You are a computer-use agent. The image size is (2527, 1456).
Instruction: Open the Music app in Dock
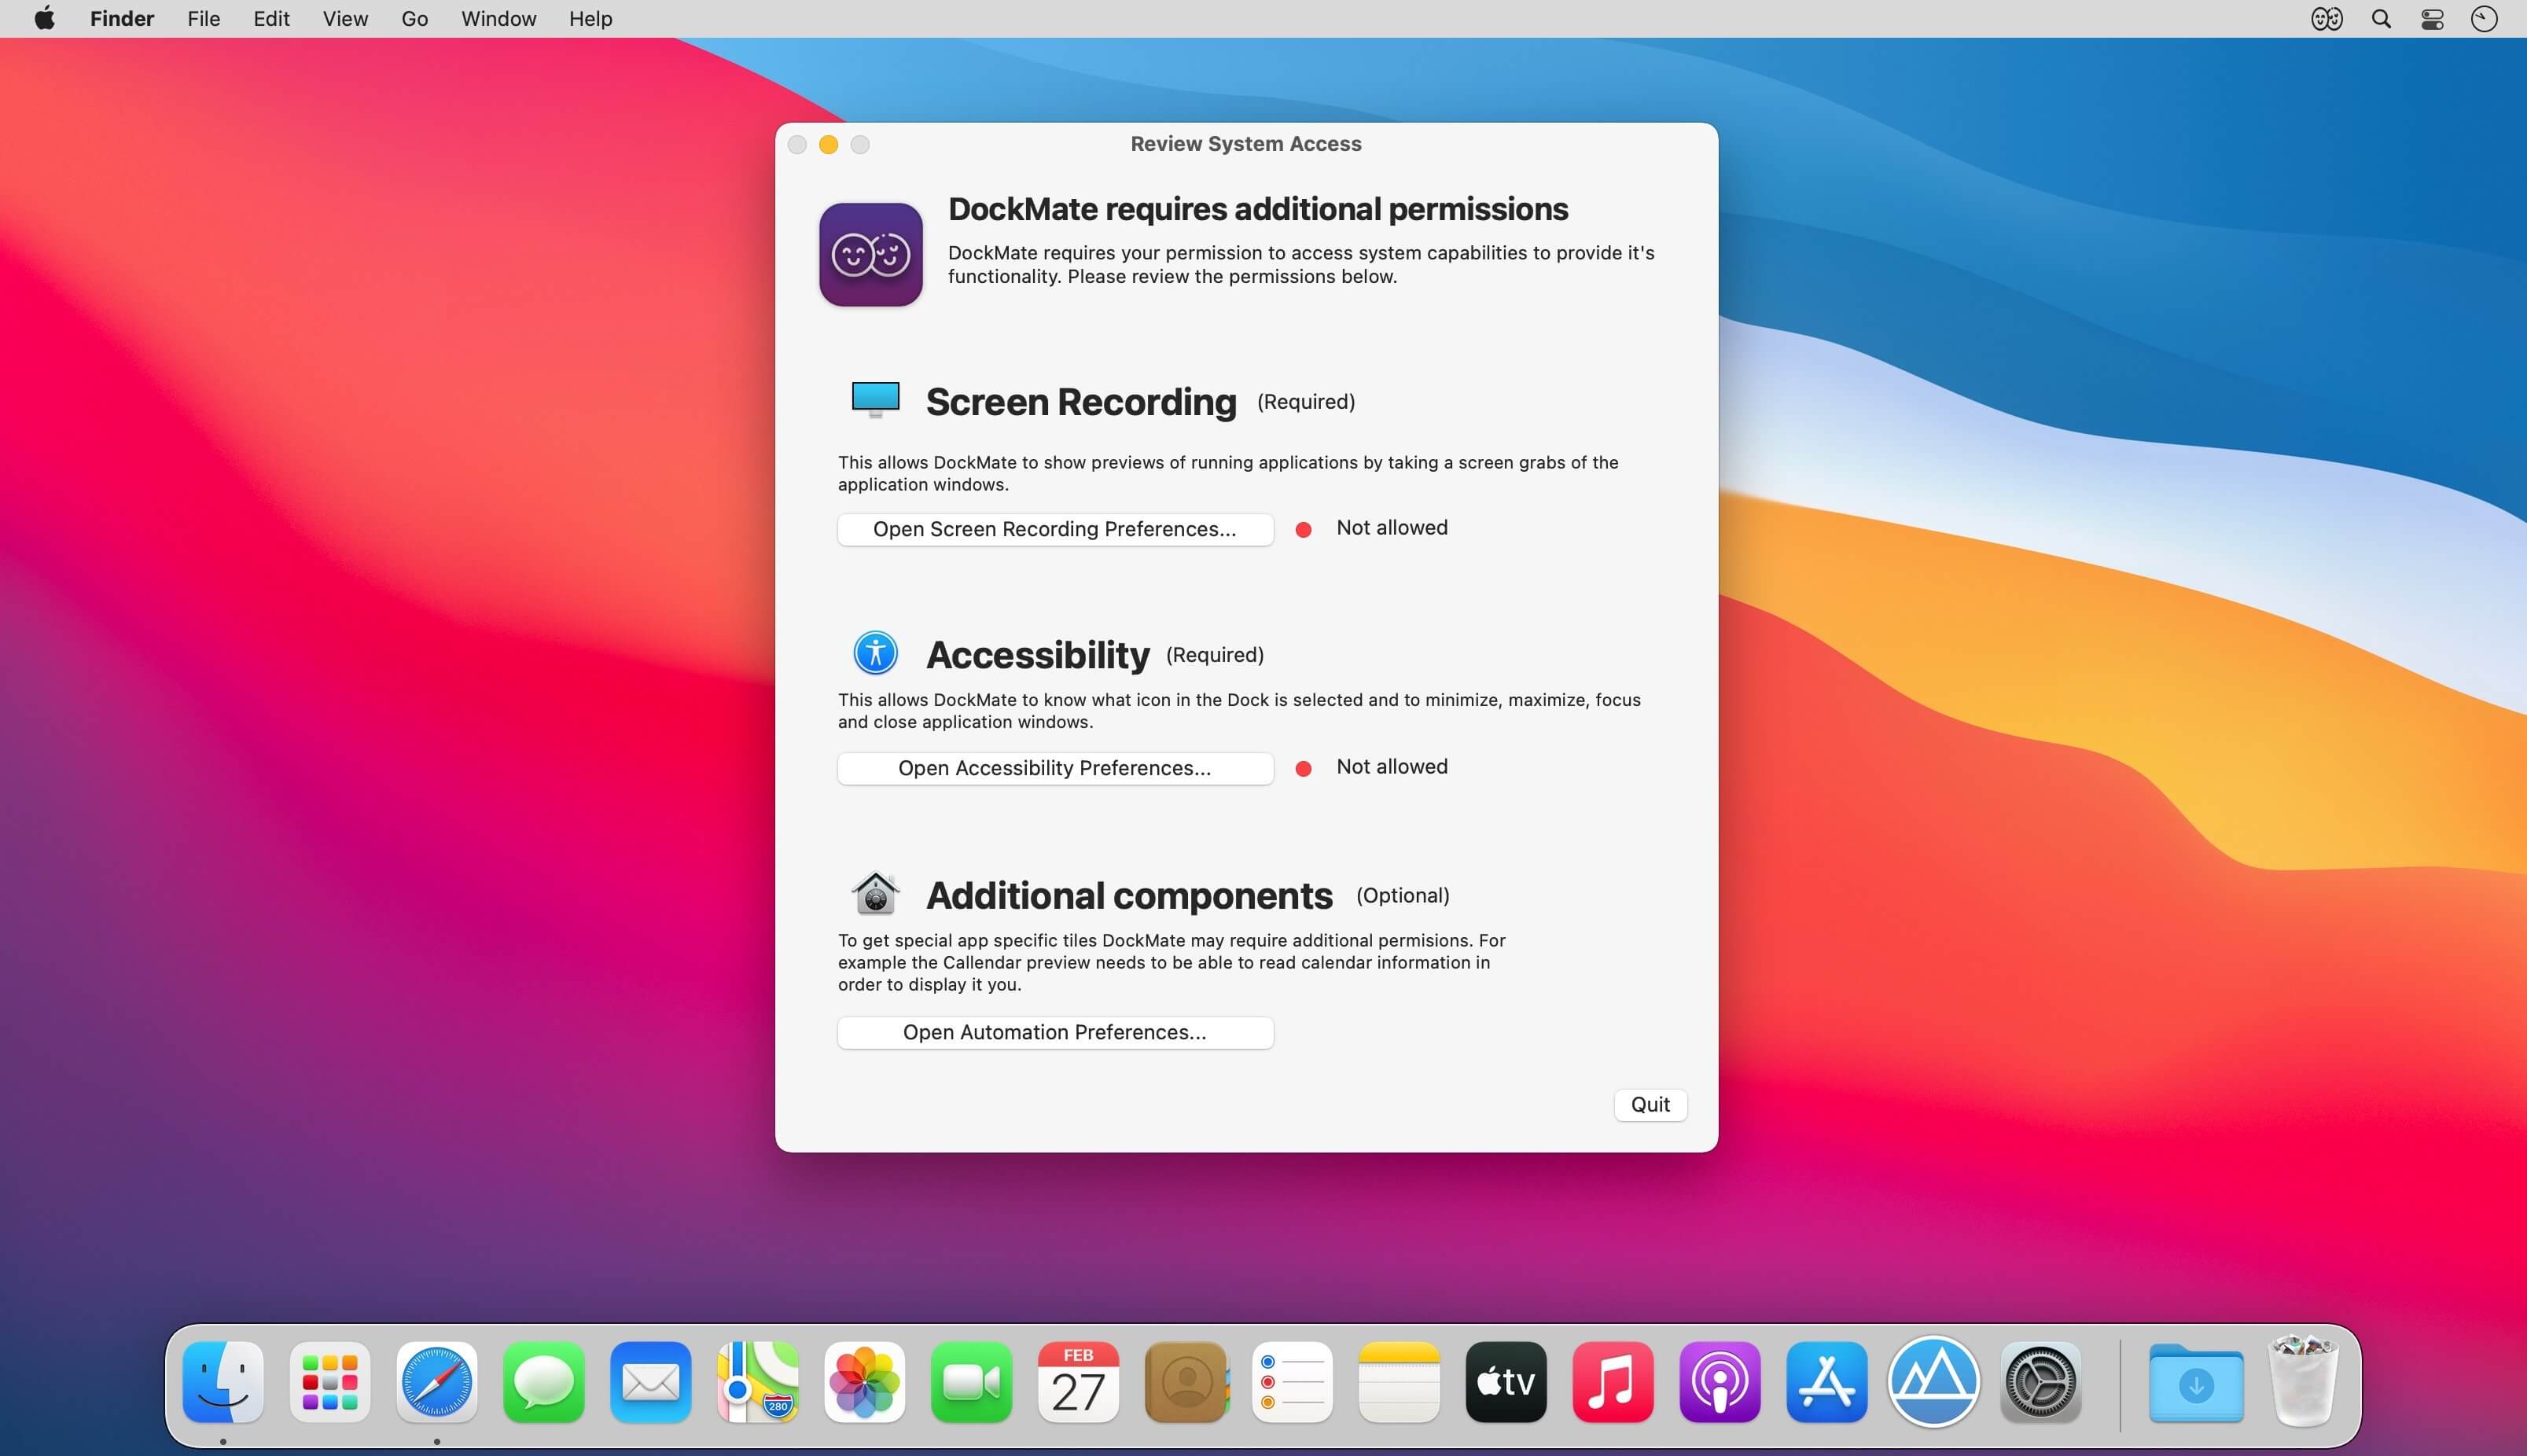(x=1612, y=1382)
